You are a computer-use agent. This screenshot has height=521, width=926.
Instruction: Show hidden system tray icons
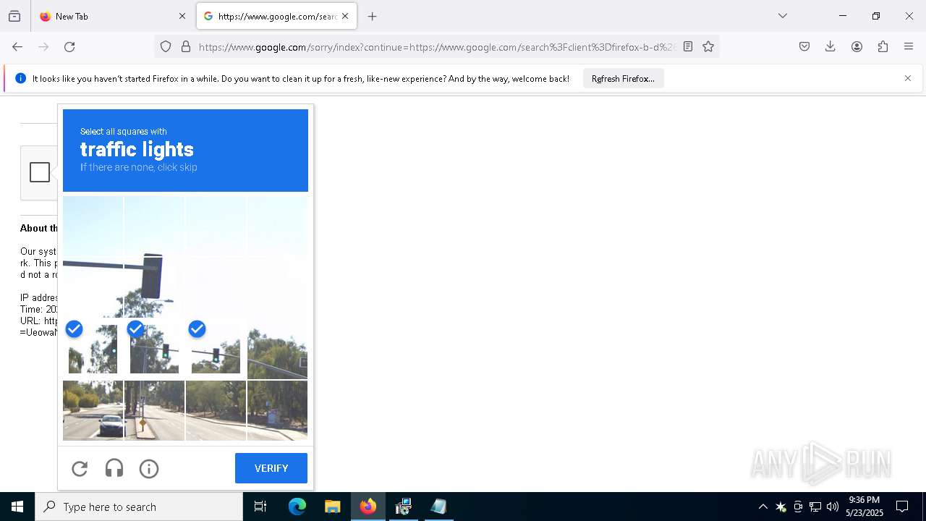(763, 507)
